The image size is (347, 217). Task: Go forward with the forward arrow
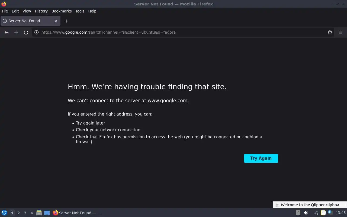point(16,32)
